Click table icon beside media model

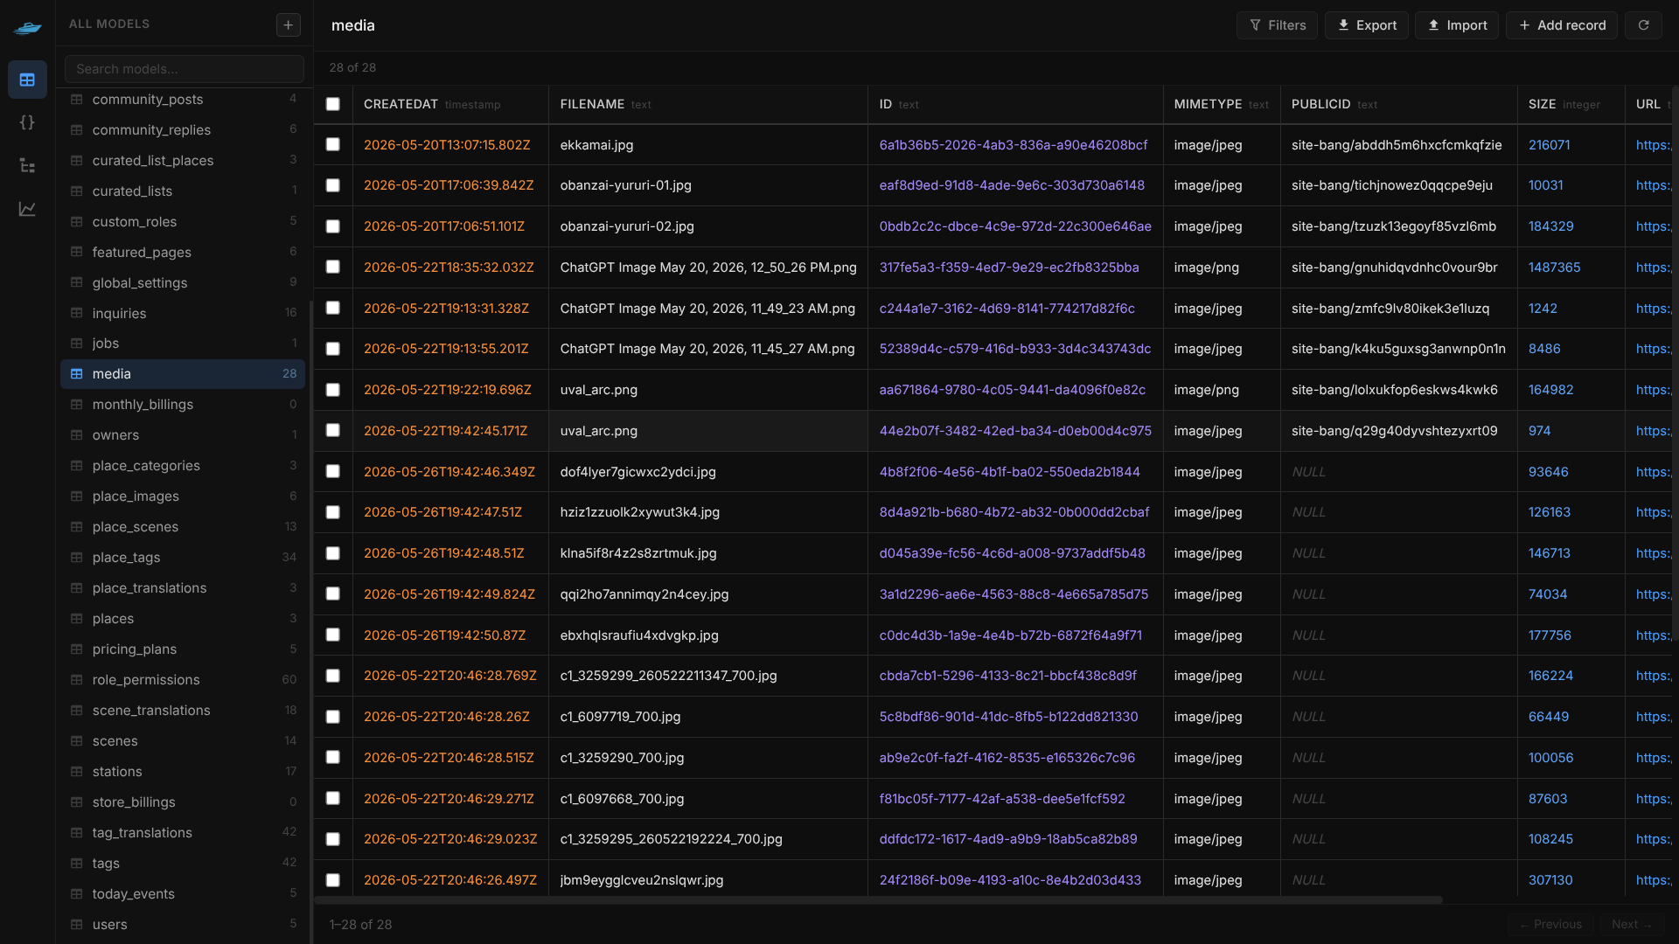77,374
